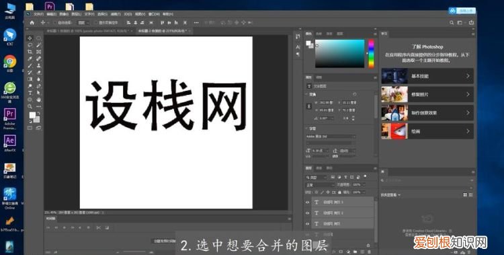Open the layer filter 类型 dropdown
The height and width of the screenshot is (255, 504).
(x=316, y=178)
